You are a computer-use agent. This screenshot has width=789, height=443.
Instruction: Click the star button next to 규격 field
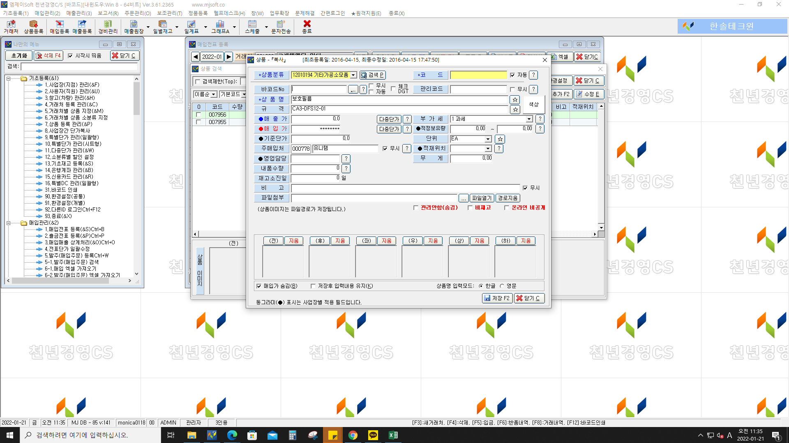coord(515,110)
